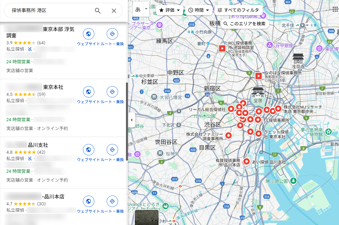Select the リーガル総合探偵社 map pin
This screenshot has width=339, height=225.
(x=231, y=109)
